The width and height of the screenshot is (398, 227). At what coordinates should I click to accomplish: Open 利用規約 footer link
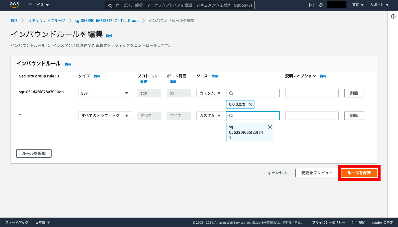[x=359, y=223]
